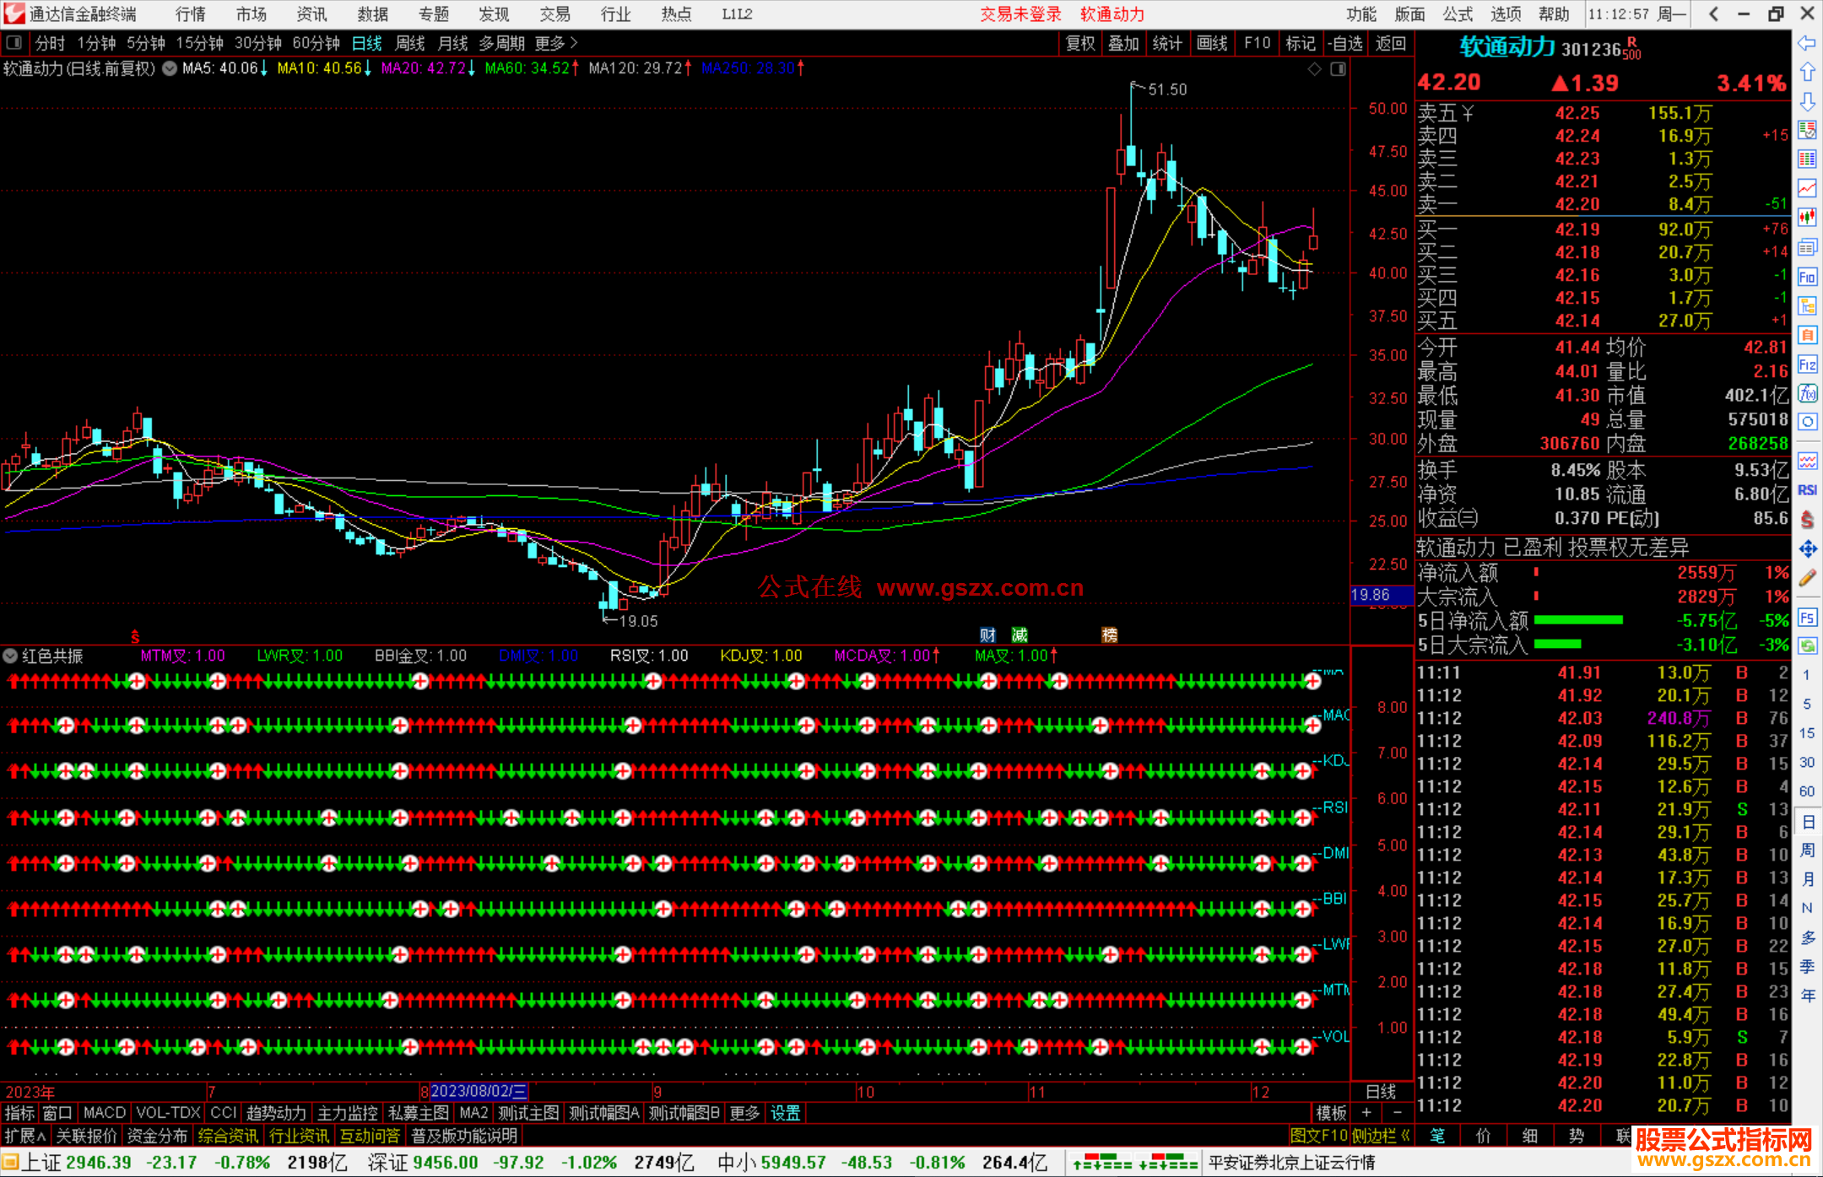Open the F10 company info sidebar icon
Viewport: 1823px width, 1177px height.
click(x=1807, y=277)
